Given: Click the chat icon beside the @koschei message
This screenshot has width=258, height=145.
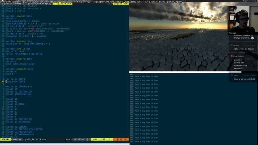Looking at the screenshot, I should click(231, 46).
